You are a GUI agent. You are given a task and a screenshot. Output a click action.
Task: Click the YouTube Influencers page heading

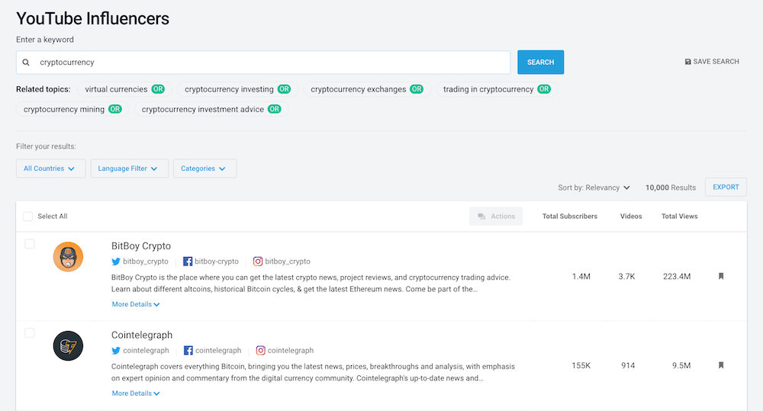click(92, 18)
